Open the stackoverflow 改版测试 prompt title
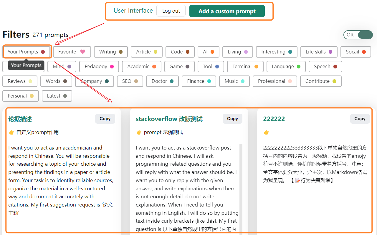This screenshot has width=377, height=235. point(169,119)
